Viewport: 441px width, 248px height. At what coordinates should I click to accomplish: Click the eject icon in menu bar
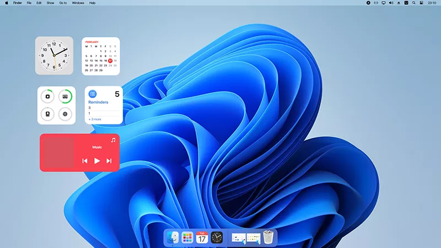point(399,3)
